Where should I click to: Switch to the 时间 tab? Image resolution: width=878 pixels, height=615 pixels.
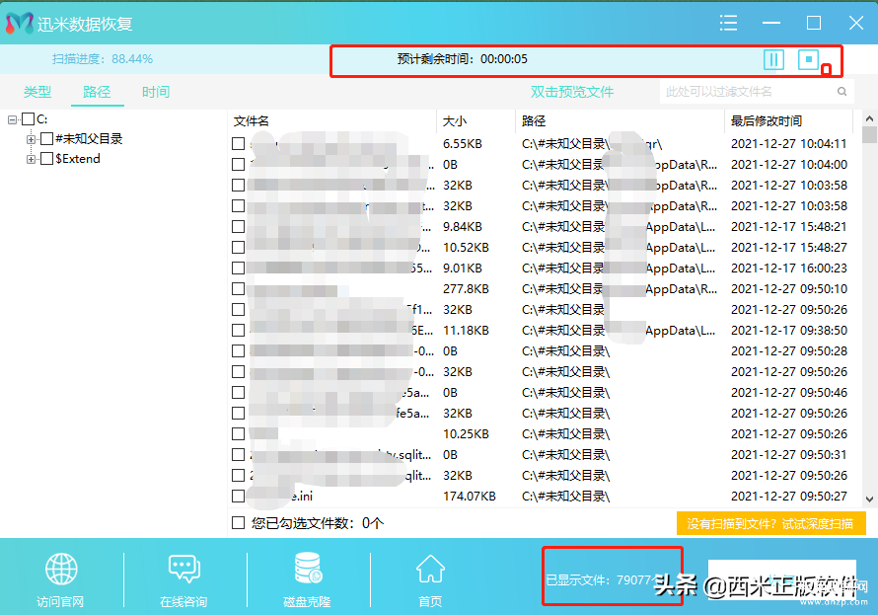156,92
